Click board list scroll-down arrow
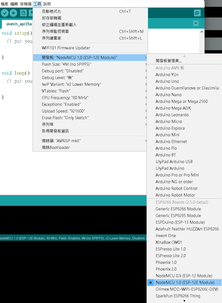Screen dimensions: 222x303 184,301
